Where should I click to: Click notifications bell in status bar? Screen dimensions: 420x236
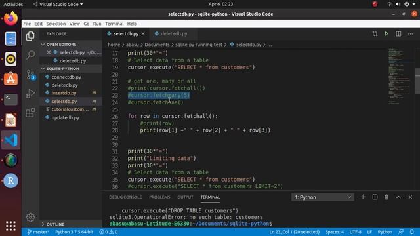[412, 232]
